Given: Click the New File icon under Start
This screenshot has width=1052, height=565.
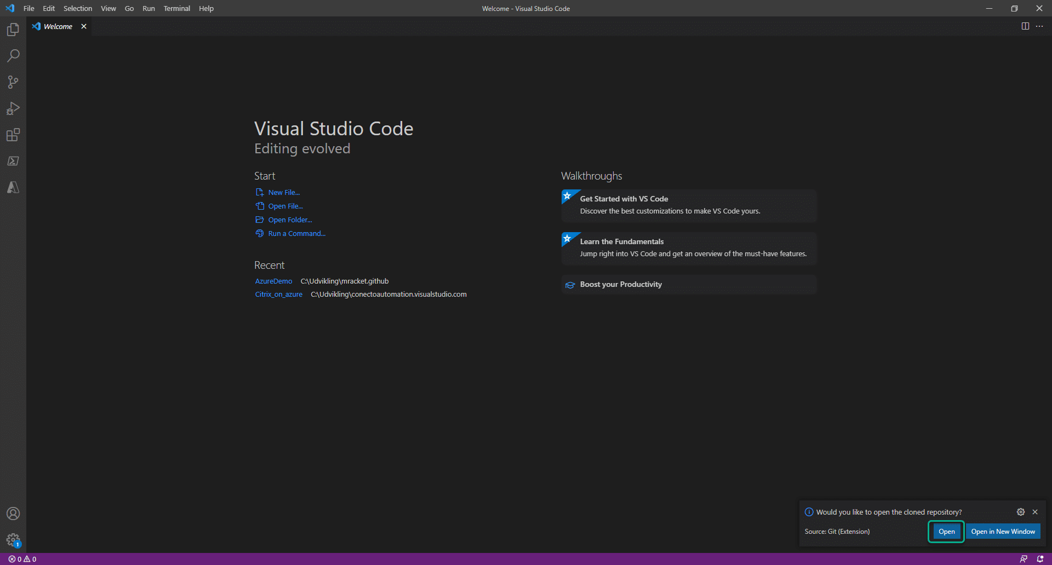Looking at the screenshot, I should coord(260,192).
